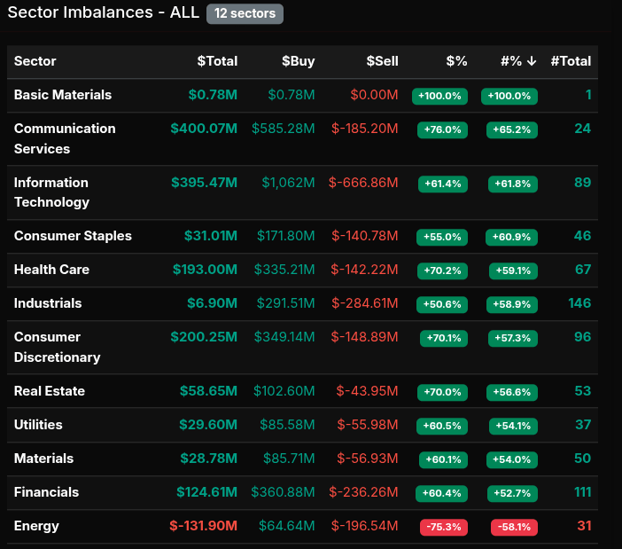
Task: Open the Communication Services sector
Action: [65, 138]
